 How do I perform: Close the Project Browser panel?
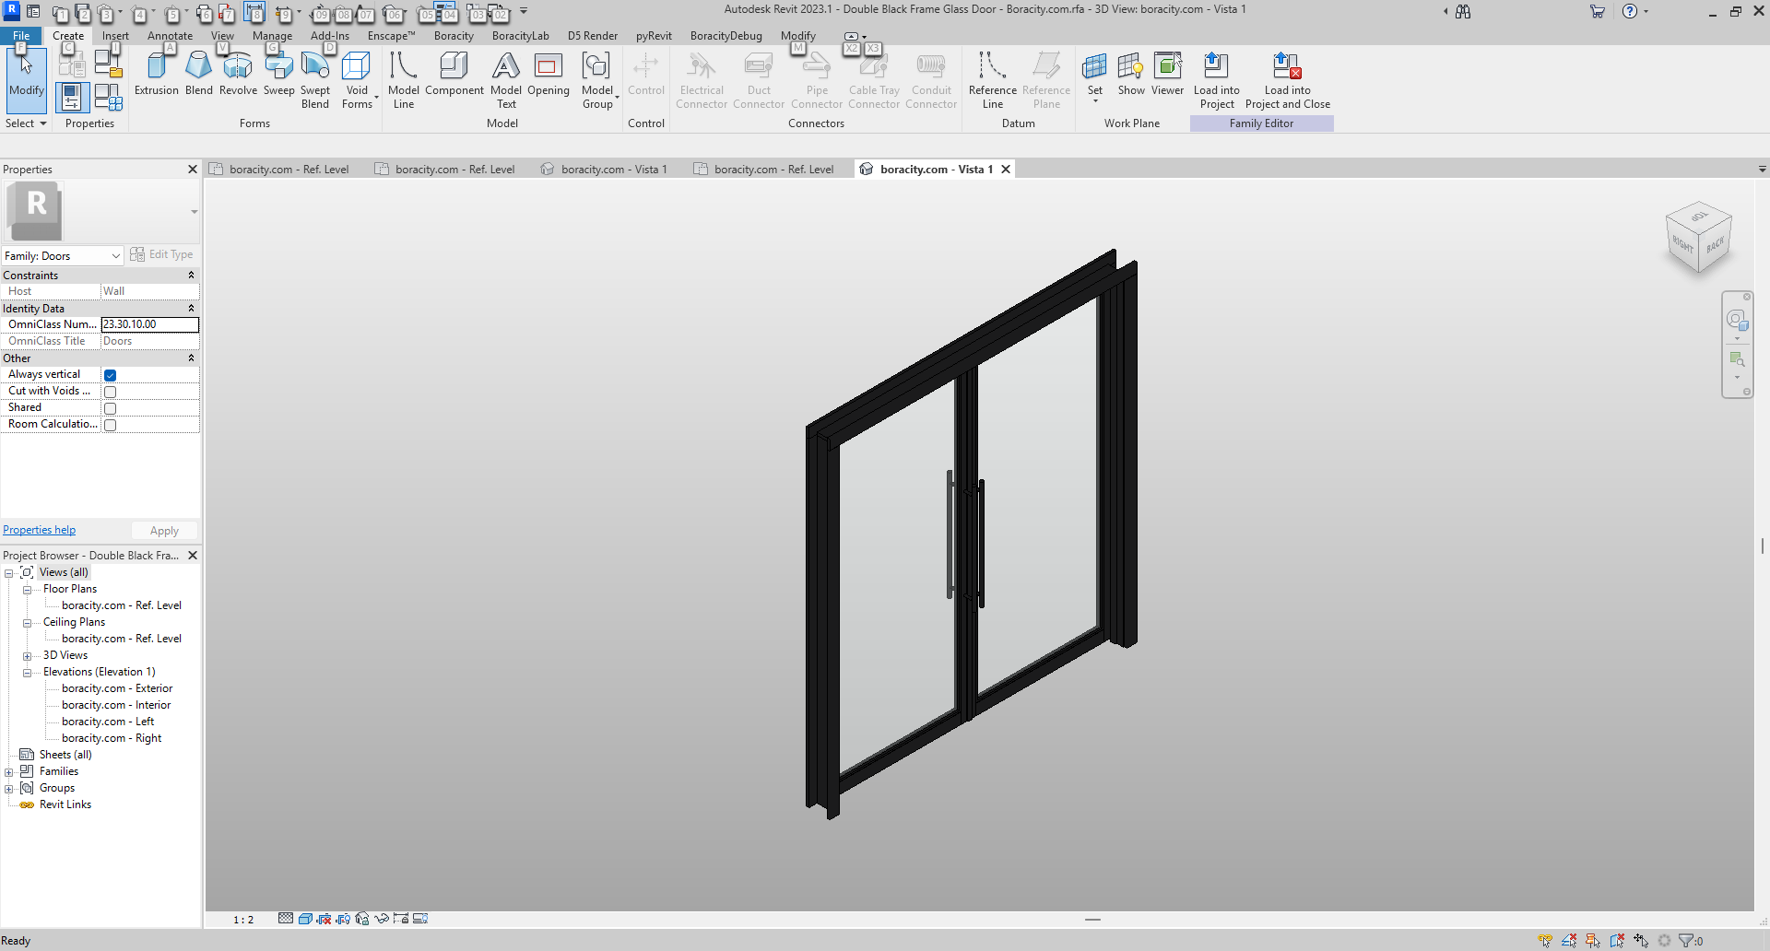[x=193, y=556]
